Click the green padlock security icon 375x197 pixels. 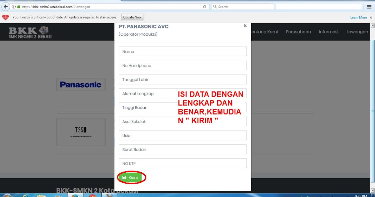[19, 7]
